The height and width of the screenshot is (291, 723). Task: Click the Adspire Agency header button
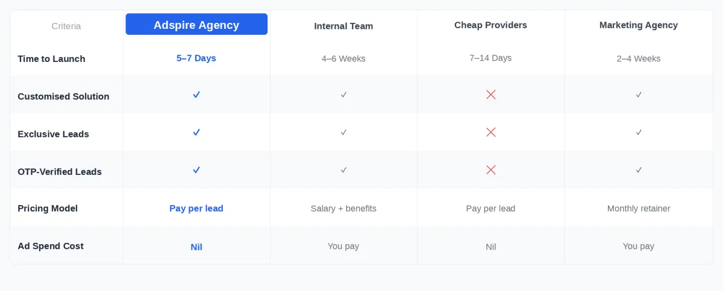pos(196,25)
